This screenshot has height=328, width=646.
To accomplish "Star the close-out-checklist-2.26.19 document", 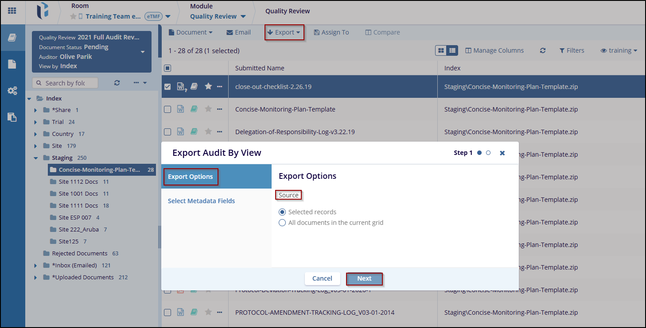I will (208, 87).
